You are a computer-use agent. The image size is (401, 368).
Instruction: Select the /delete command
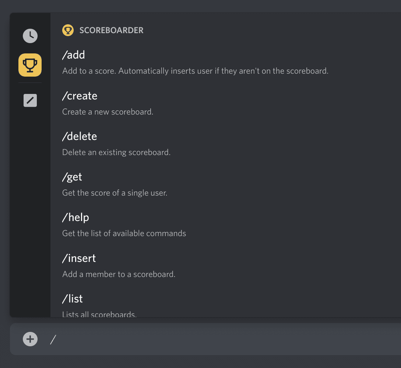[80, 136]
